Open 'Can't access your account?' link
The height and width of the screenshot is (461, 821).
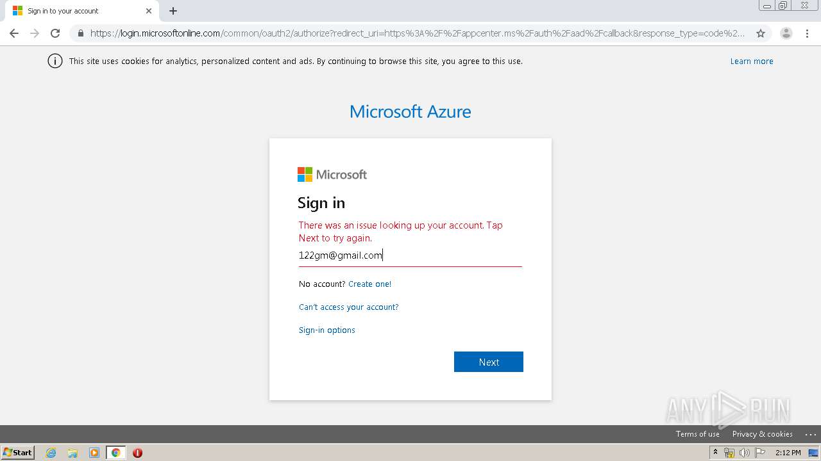tap(349, 307)
